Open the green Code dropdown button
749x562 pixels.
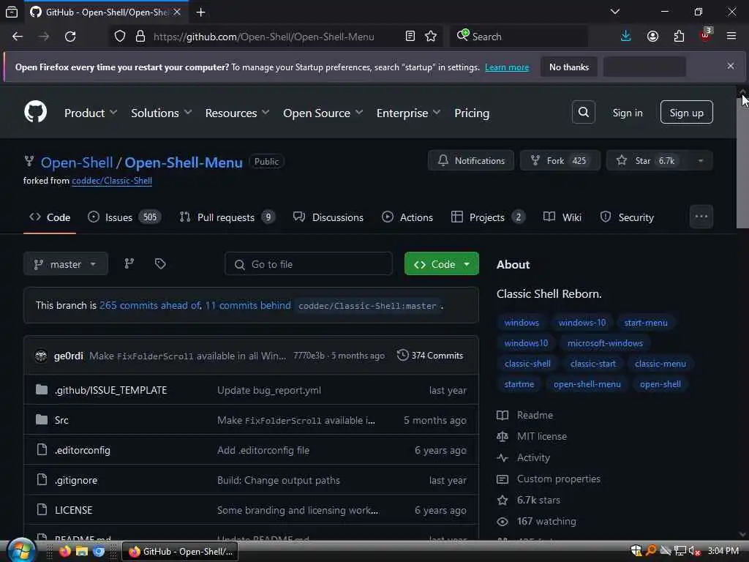click(441, 263)
